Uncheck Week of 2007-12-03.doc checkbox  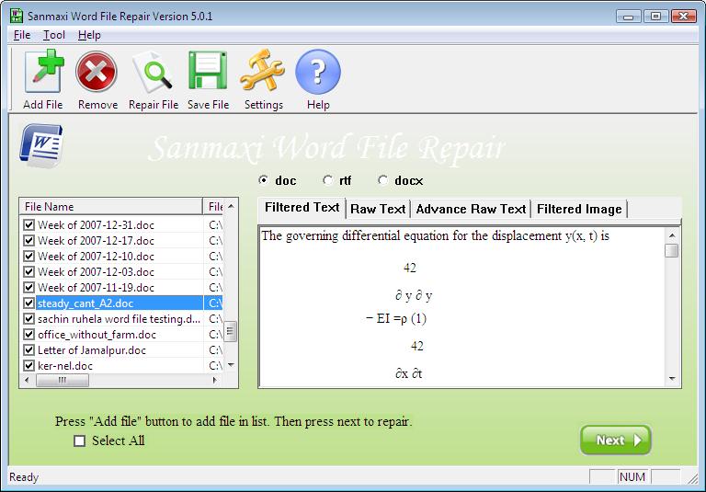pos(28,271)
